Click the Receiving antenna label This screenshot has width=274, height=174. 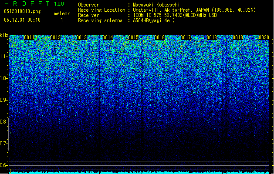(x=100, y=20)
